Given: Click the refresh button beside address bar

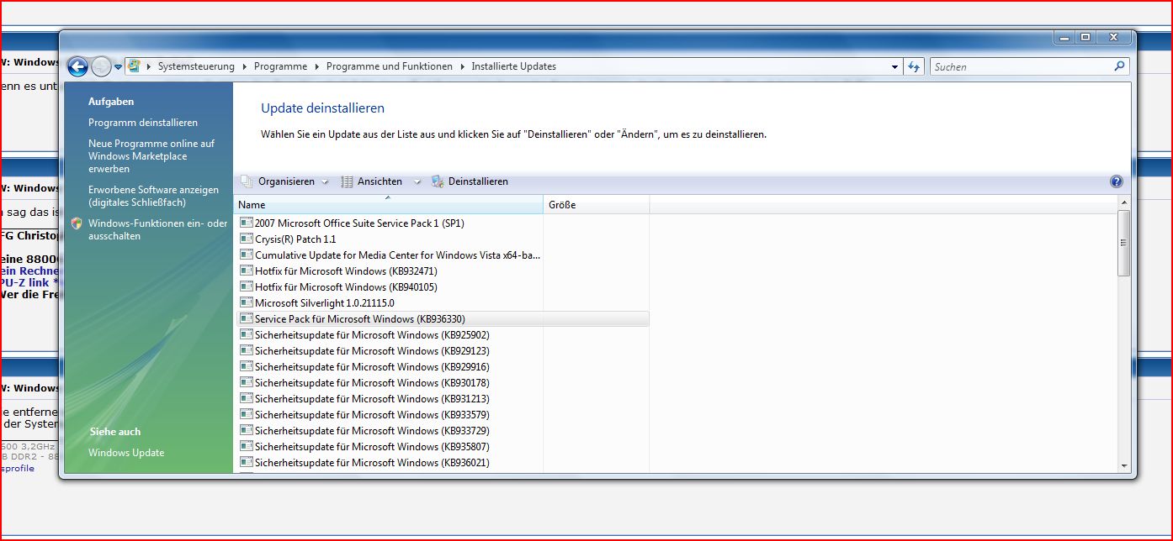Looking at the screenshot, I should [x=914, y=66].
